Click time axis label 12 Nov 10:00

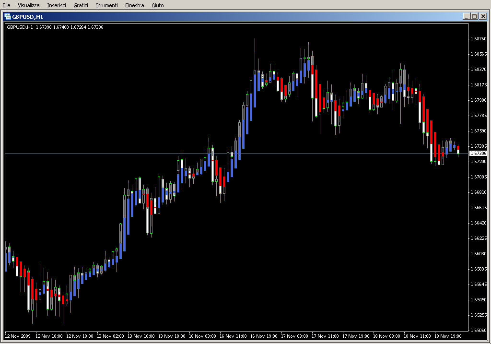49,336
